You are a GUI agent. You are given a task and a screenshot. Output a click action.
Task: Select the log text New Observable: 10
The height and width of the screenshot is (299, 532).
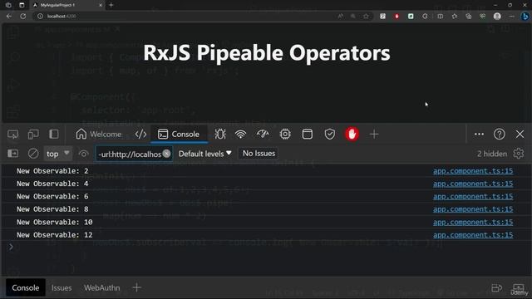(55, 222)
